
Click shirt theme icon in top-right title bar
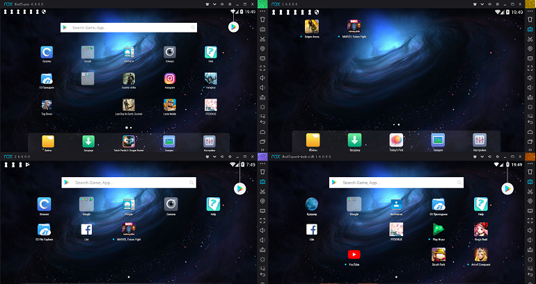coord(475,4)
